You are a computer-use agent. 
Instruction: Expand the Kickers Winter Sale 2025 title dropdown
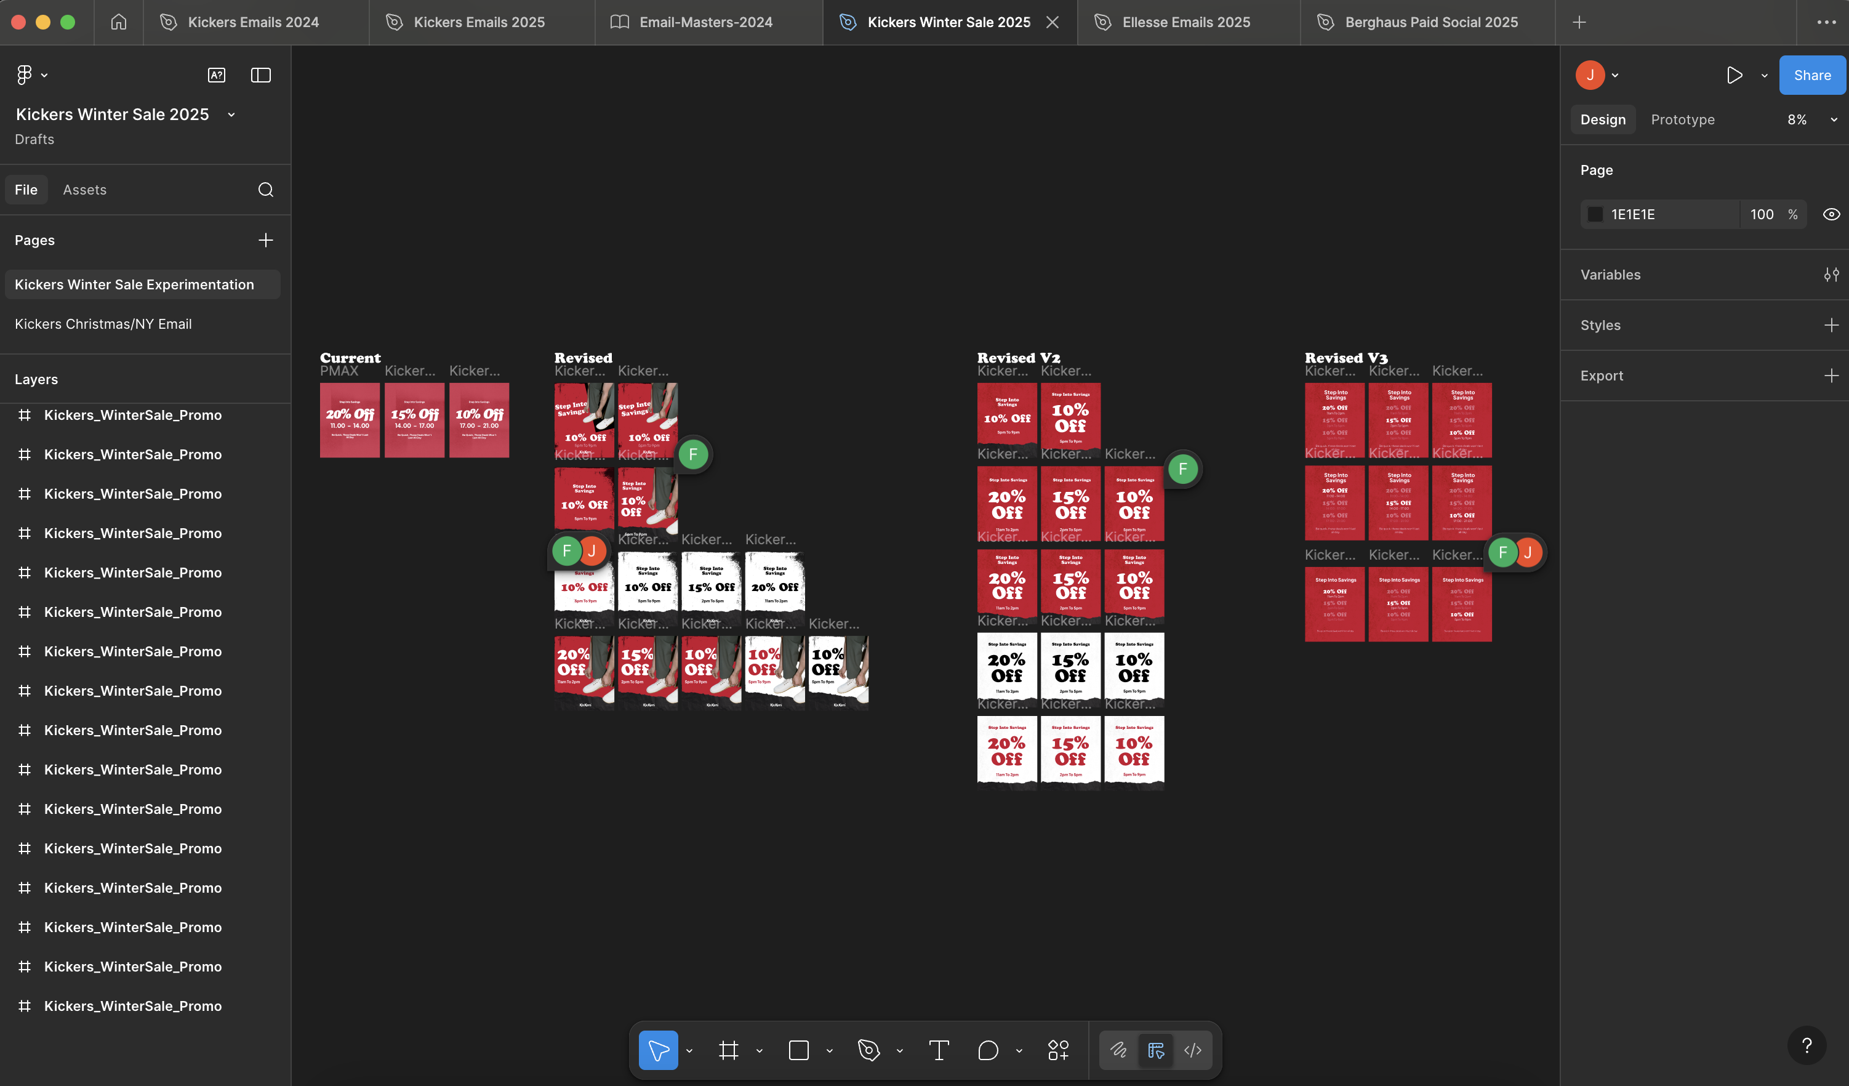(231, 115)
